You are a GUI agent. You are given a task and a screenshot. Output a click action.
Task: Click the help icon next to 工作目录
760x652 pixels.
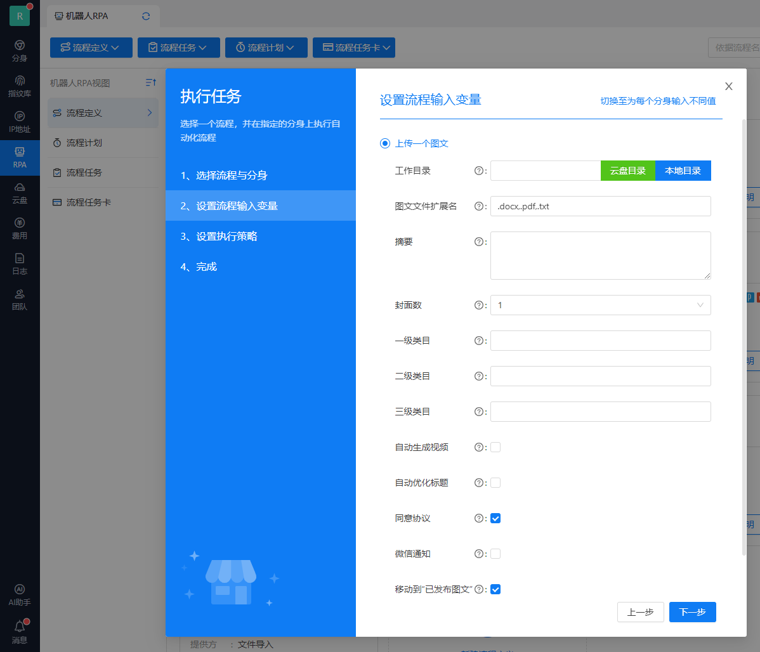coord(479,171)
